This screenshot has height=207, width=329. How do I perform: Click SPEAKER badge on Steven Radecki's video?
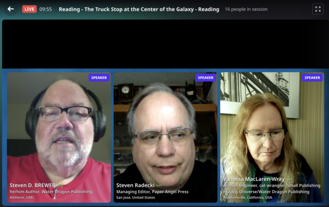click(x=206, y=78)
